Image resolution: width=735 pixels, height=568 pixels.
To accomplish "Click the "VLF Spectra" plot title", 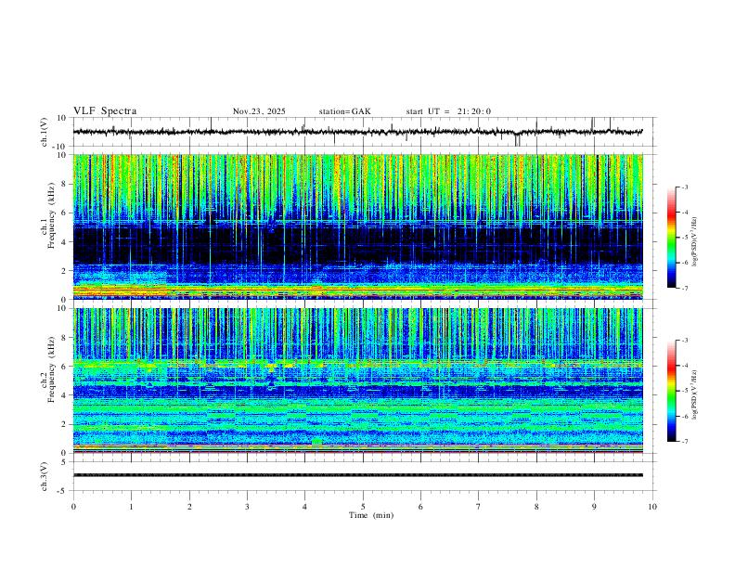I will 105,111.
